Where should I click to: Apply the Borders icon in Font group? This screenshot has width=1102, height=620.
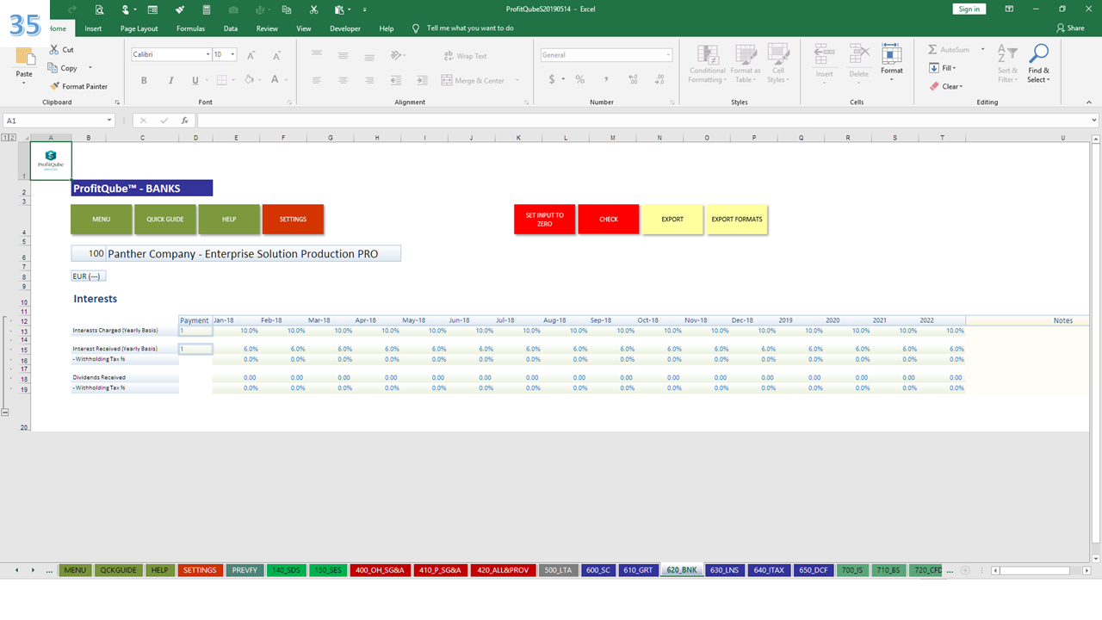(x=221, y=80)
